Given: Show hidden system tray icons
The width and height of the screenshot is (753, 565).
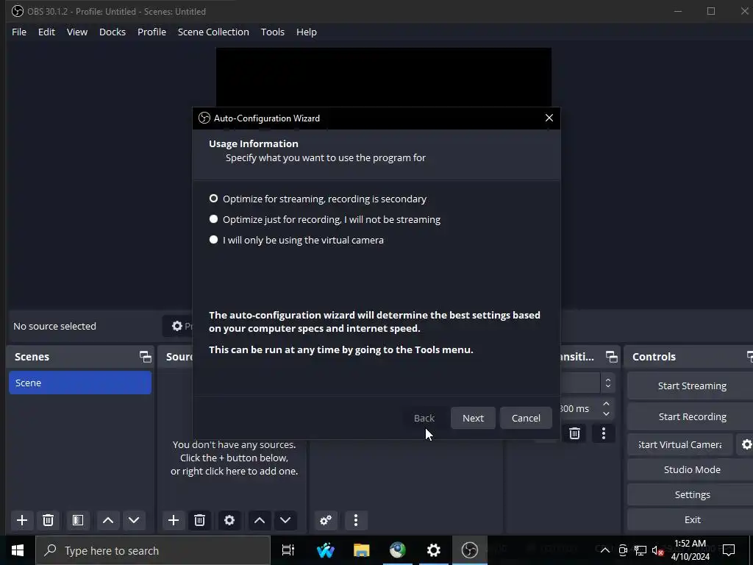Looking at the screenshot, I should click(605, 550).
